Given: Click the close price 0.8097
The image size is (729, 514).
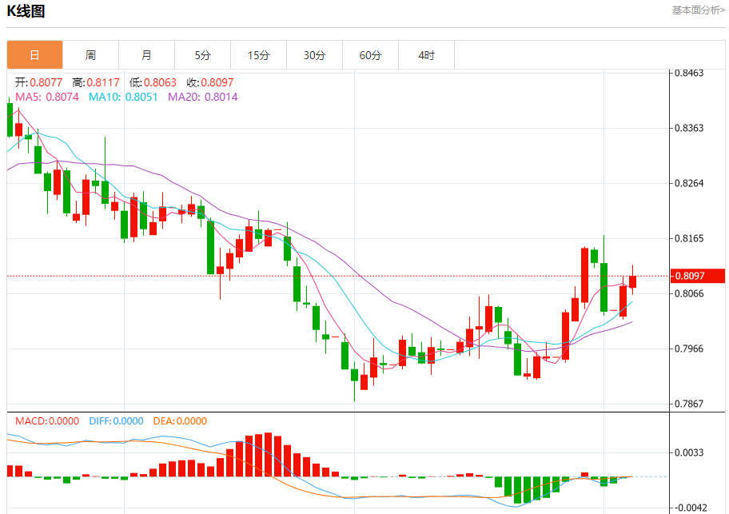Looking at the screenshot, I should (217, 82).
